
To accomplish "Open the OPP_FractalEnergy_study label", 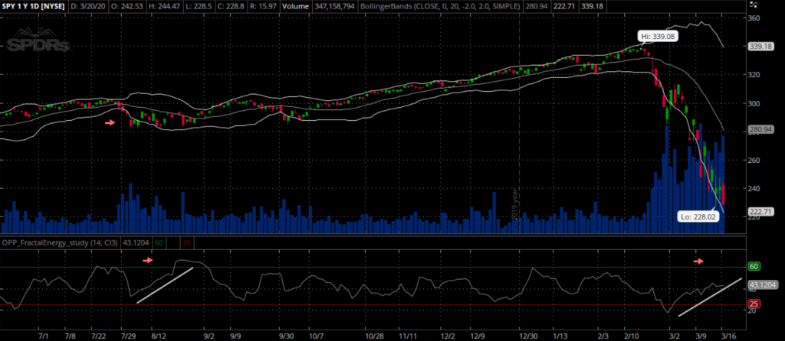I will (x=60, y=243).
